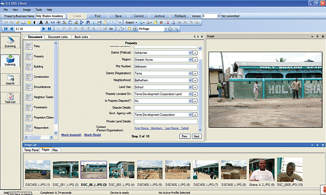Select the Ghana A..2.JPG (9) thumbnail
This screenshot has height=195, width=326.
point(262,169)
